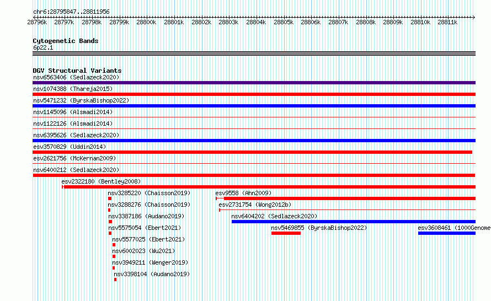Screen dimensions: 491x301
Task: Open nsv6400212 (Sedlazeck2020) label
Action: click(x=76, y=170)
